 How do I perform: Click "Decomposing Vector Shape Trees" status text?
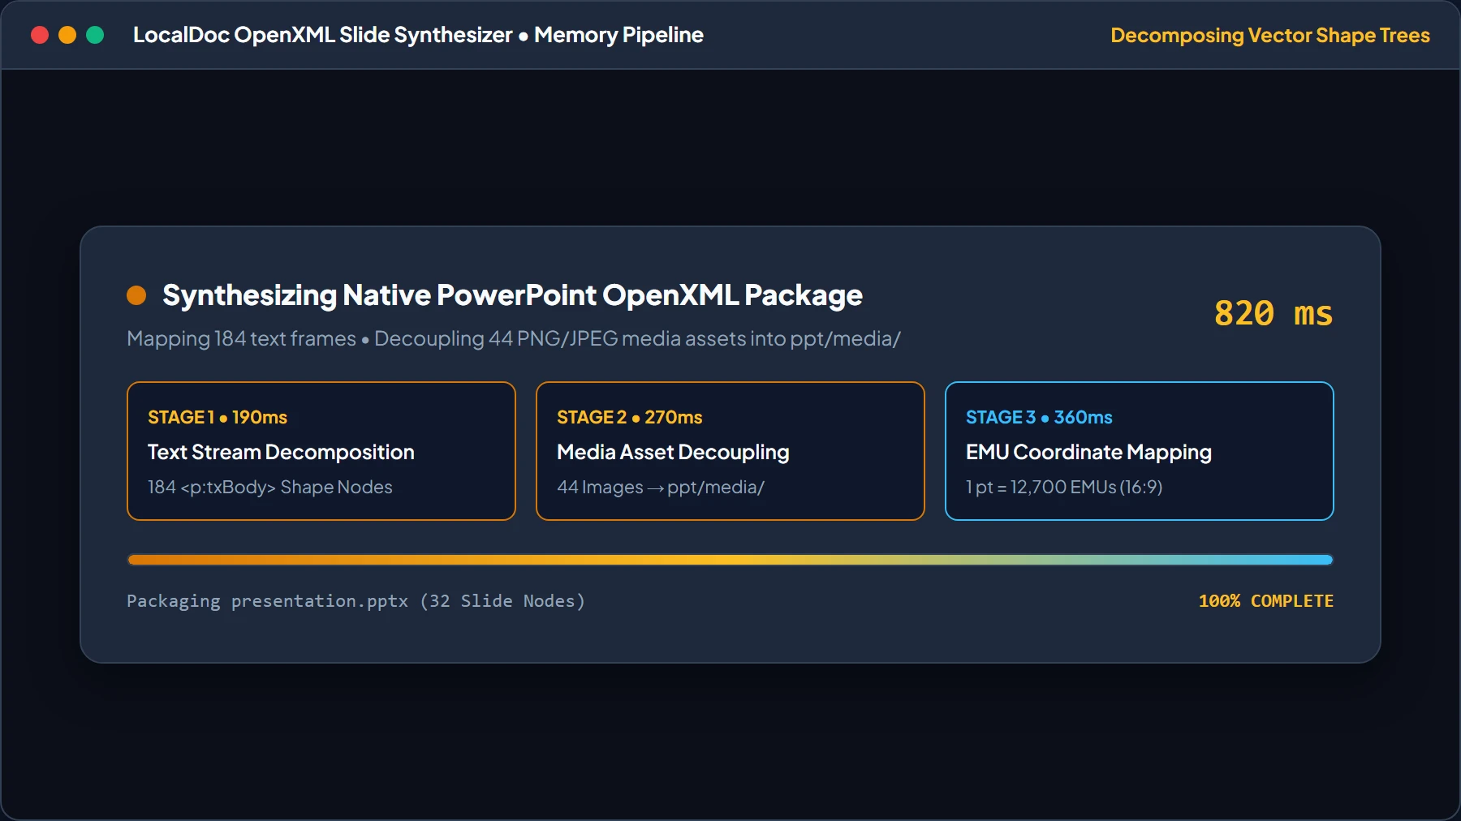(1270, 36)
